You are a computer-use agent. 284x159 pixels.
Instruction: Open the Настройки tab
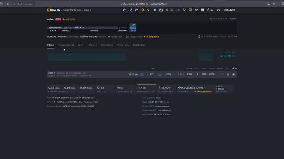(x=138, y=45)
